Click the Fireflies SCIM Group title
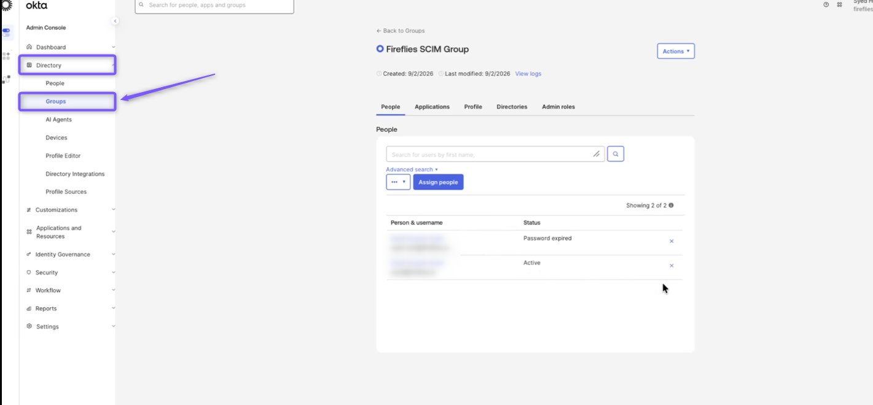Viewport: 873px width, 405px height. (428, 49)
